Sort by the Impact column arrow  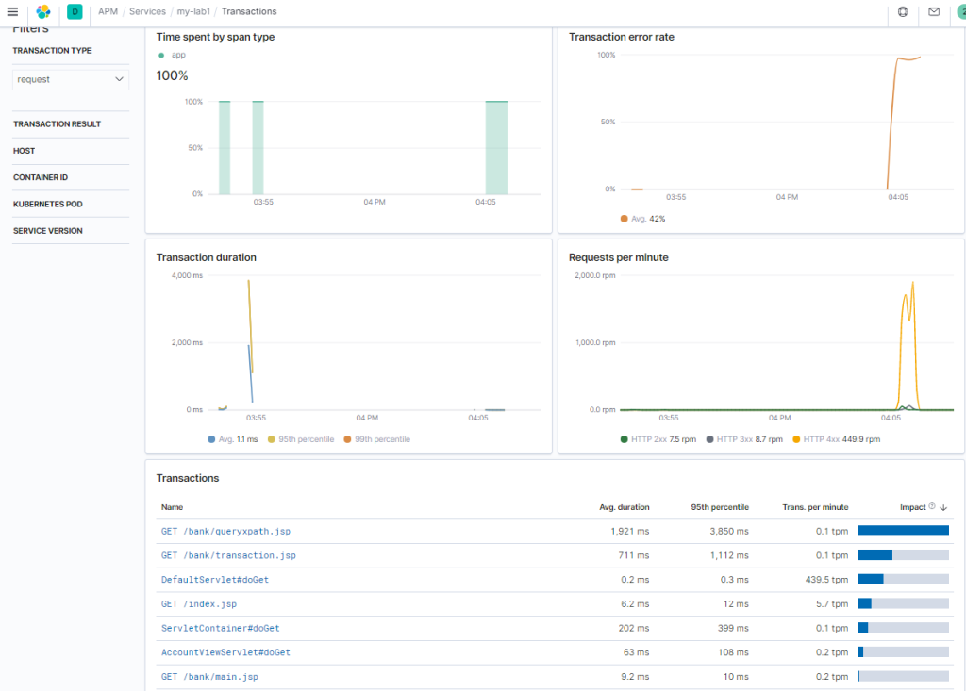[943, 507]
